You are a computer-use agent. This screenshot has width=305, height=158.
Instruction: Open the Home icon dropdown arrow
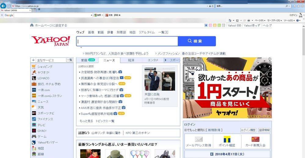point(234,20)
